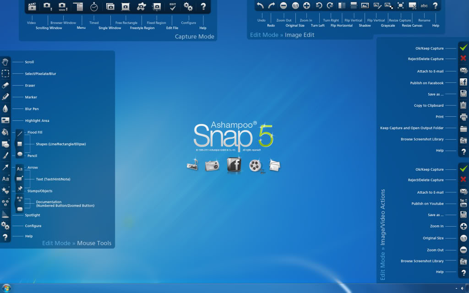
Task: Click the Print icon
Action: [x=463, y=117]
